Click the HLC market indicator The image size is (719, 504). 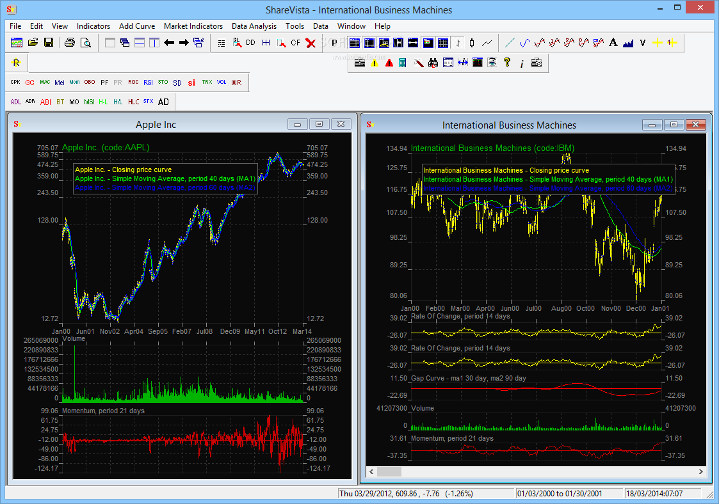133,102
